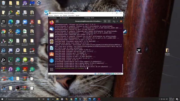This screenshot has width=180, height=101.
Task: Open the Ubuntu volume indicator
Action: click(x=116, y=18)
